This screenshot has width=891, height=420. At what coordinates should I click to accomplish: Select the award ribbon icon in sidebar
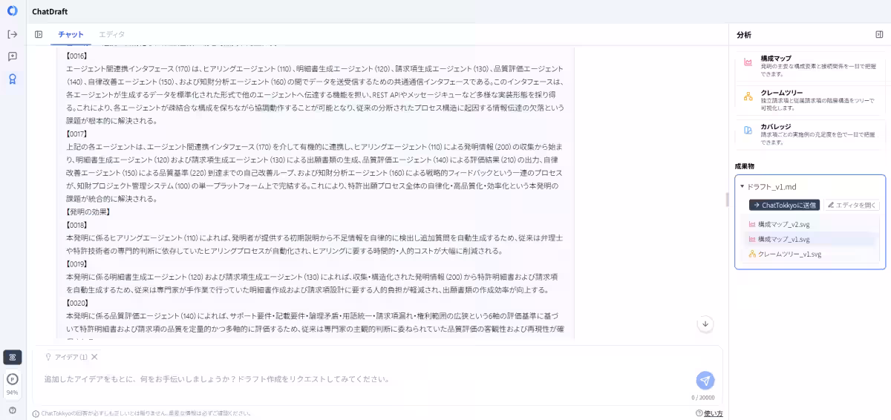click(12, 79)
